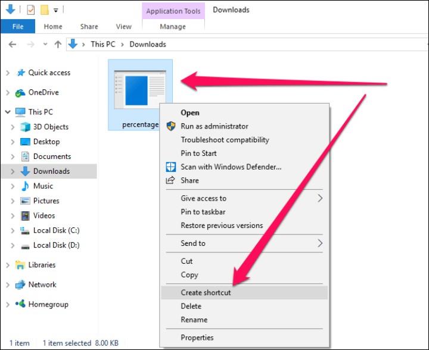The width and height of the screenshot is (429, 350).
Task: Click the Music note icon in sidebar
Action: (25, 186)
